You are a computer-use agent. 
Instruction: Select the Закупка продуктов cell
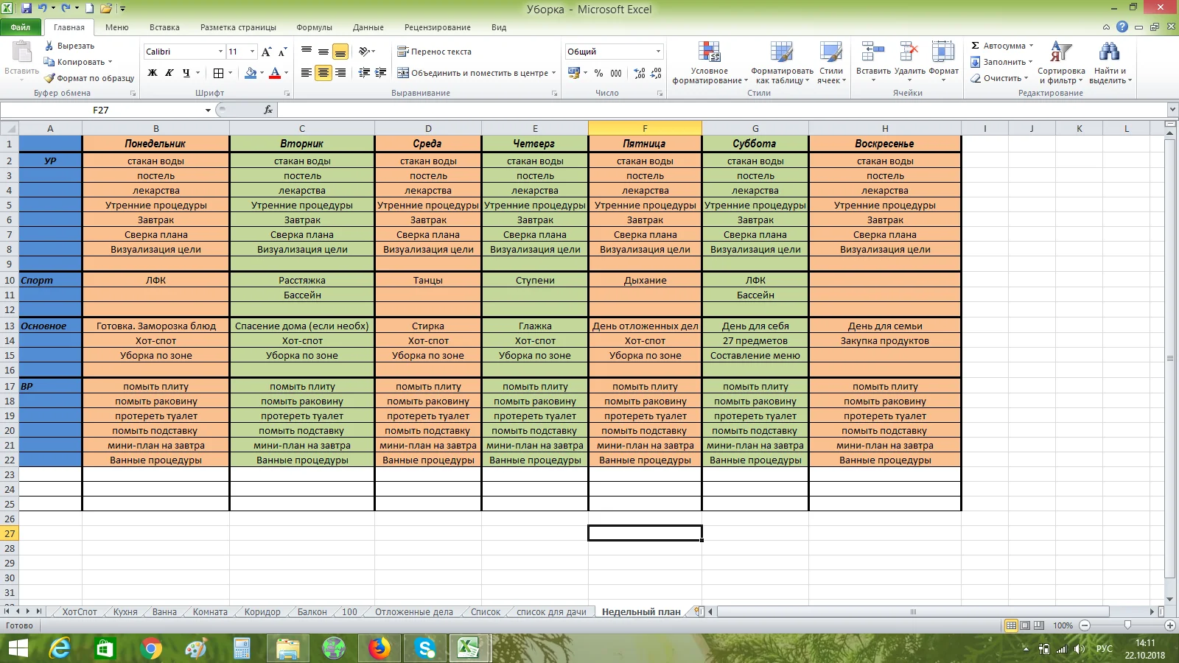[885, 340]
